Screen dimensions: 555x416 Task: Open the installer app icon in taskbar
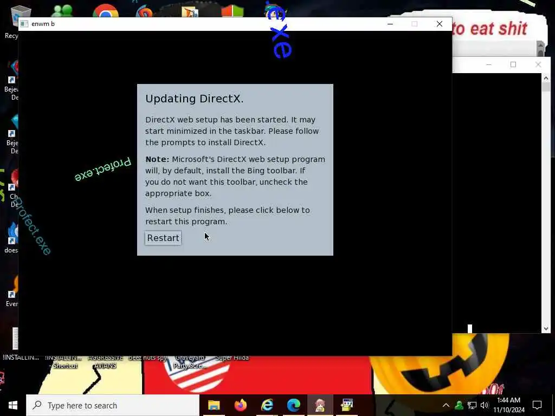(x=346, y=405)
